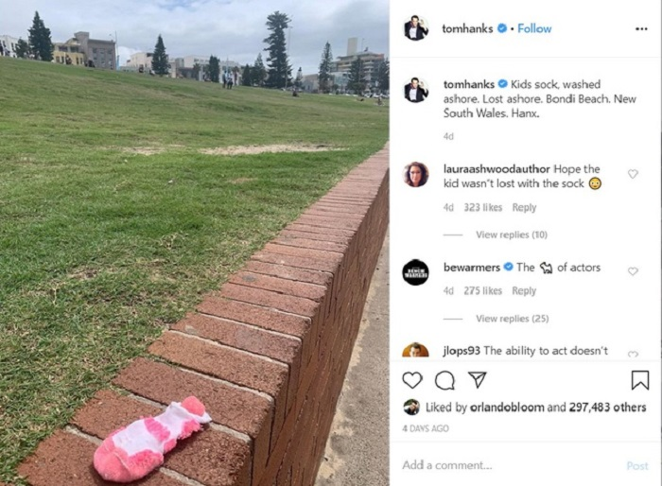Like the bewarmers comment with its heart
The width and height of the screenshot is (662, 486).
pyautogui.click(x=633, y=271)
